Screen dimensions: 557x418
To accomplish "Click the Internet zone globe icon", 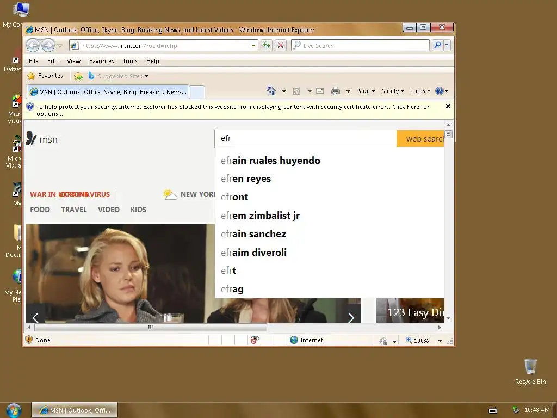I will point(294,340).
